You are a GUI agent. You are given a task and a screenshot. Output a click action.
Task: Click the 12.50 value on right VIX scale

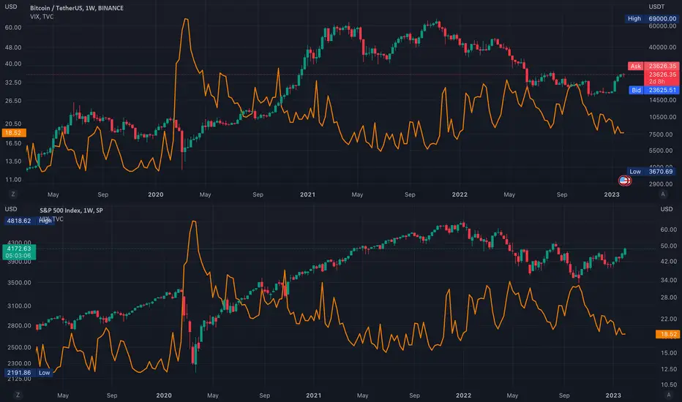(x=669, y=369)
